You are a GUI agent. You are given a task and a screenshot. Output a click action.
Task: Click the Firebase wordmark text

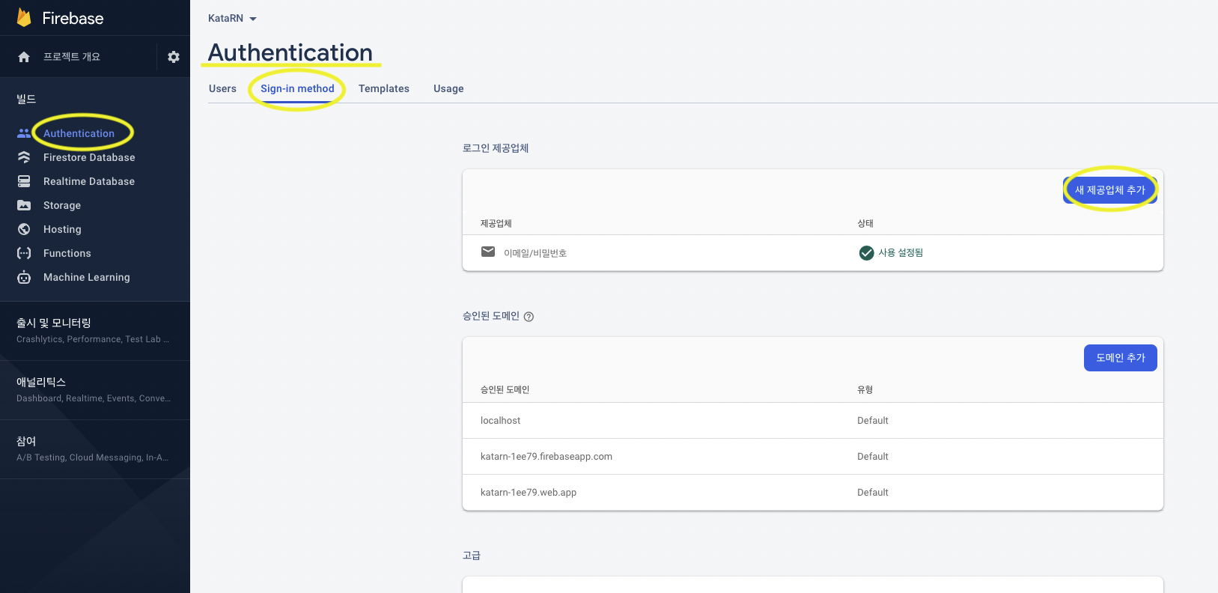click(73, 18)
